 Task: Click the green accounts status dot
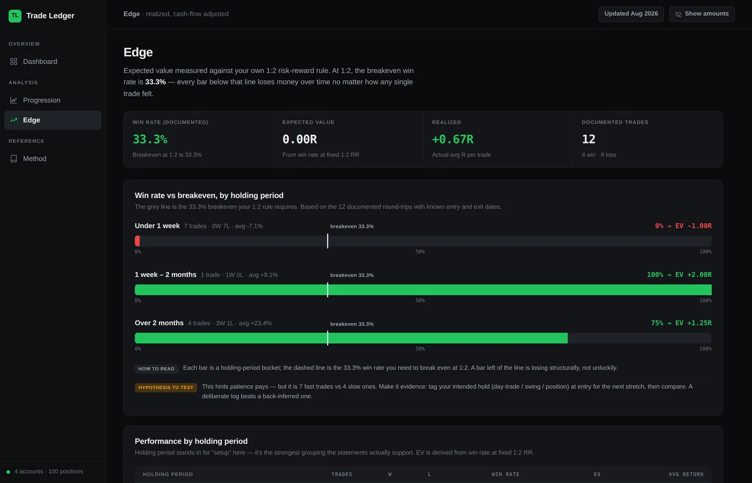8,472
